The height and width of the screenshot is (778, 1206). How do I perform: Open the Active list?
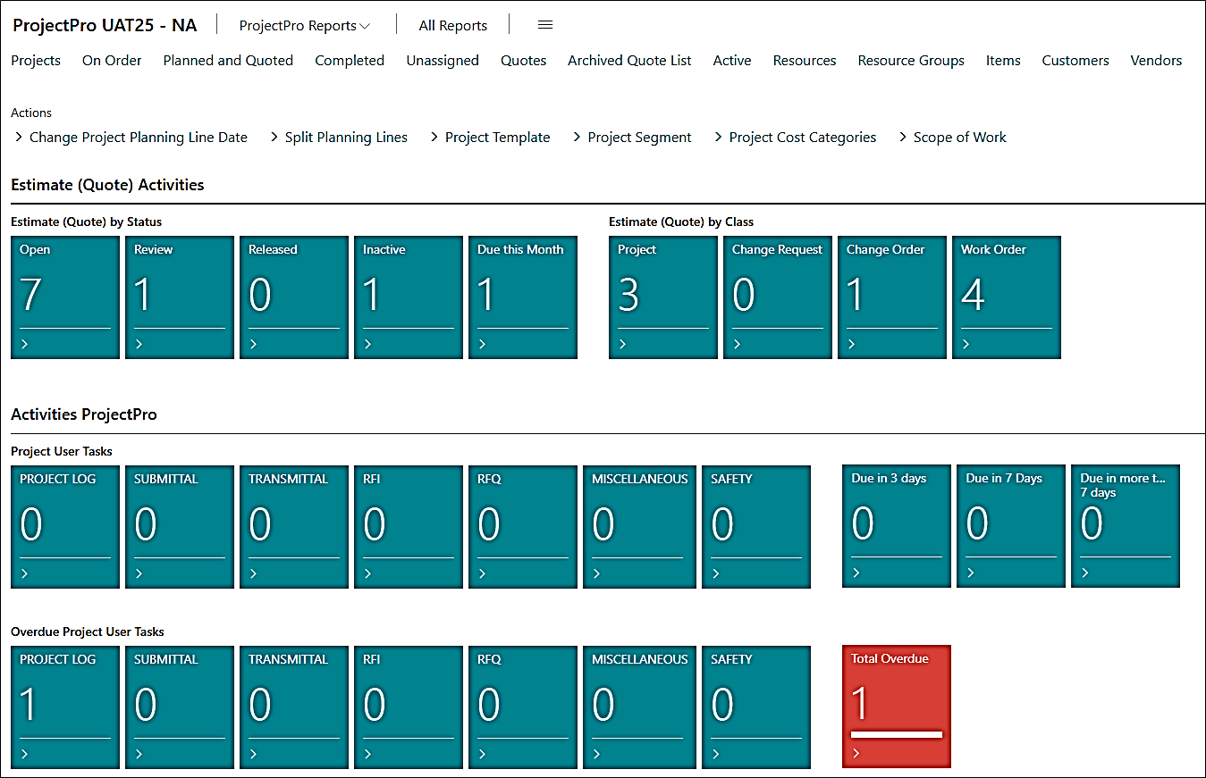click(732, 61)
